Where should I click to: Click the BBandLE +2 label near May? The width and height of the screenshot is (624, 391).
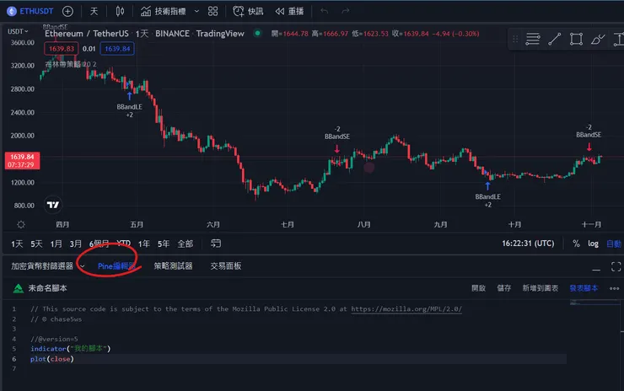click(x=129, y=110)
